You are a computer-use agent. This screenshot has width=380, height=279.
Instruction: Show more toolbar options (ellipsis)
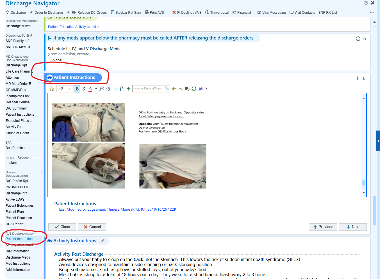[372, 12]
